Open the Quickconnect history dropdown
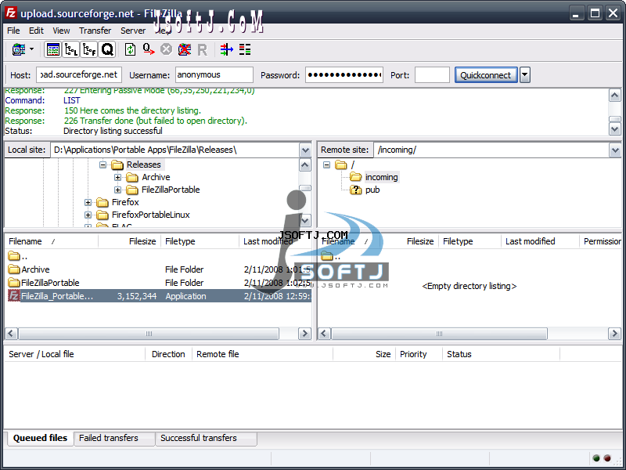626x470 pixels. 525,74
